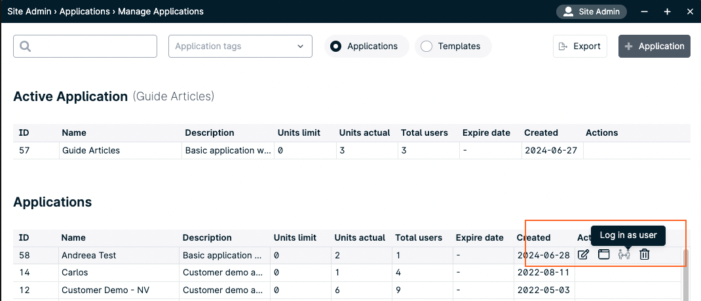Click the Site Admin user button
The width and height of the screenshot is (701, 301).
(x=592, y=12)
